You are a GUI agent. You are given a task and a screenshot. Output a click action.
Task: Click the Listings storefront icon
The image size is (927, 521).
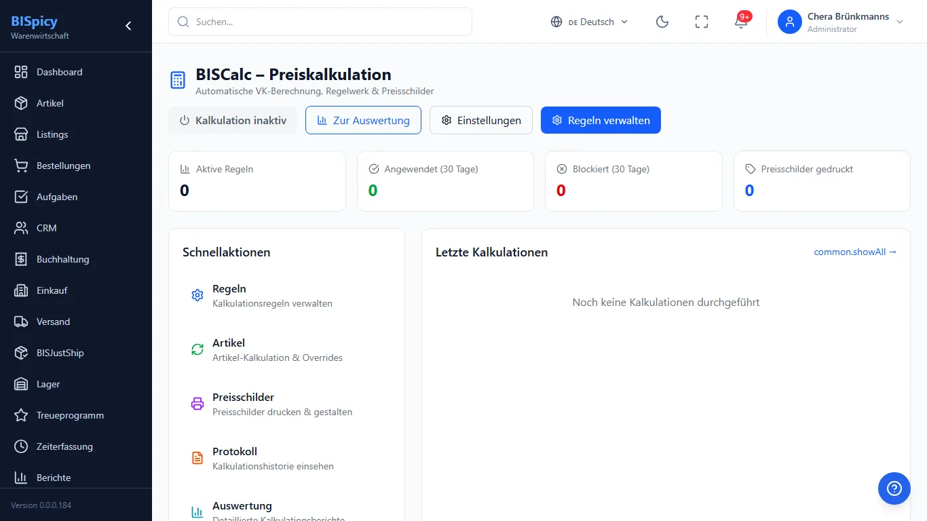pyautogui.click(x=21, y=134)
